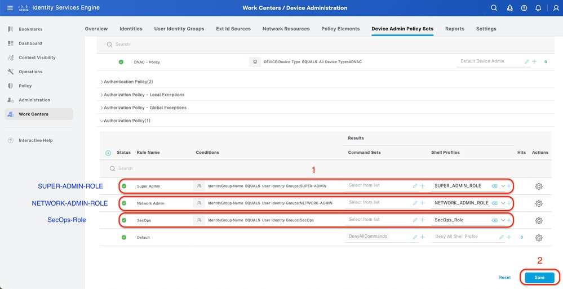Open the rocket quick-start icon

[x=509, y=8]
